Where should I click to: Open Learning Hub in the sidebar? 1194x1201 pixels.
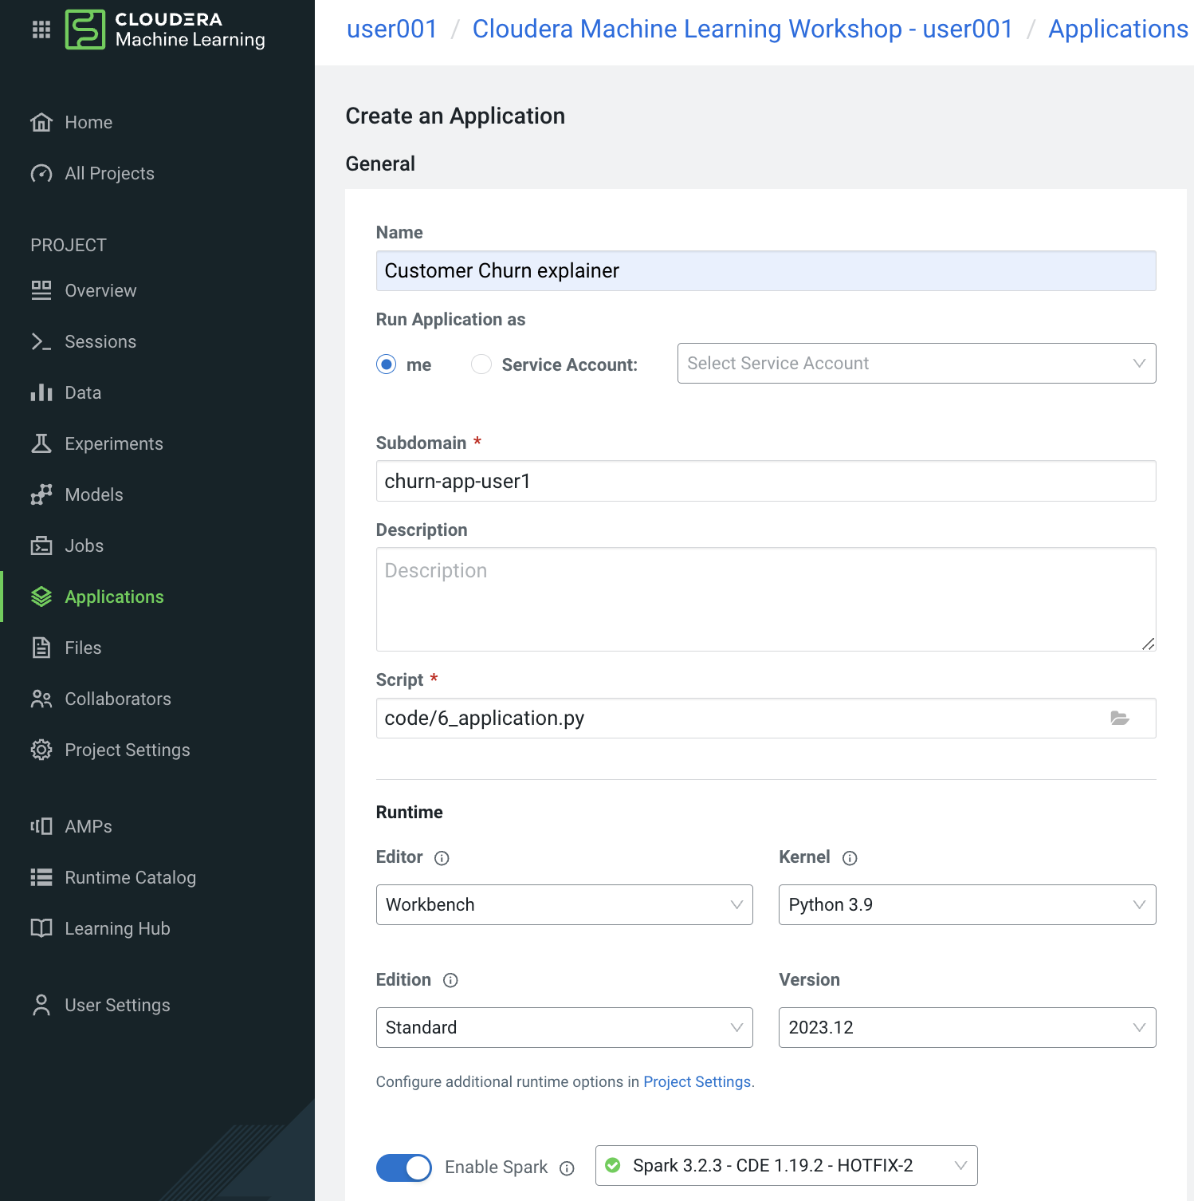coord(117,928)
